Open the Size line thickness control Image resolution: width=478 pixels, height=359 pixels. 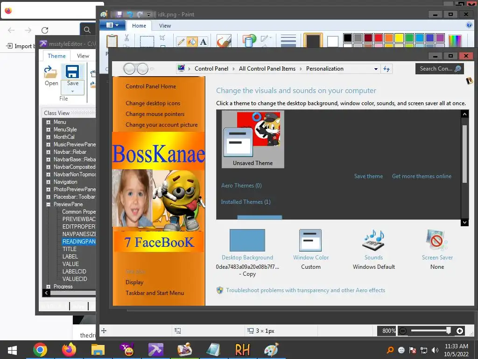pyautogui.click(x=288, y=41)
